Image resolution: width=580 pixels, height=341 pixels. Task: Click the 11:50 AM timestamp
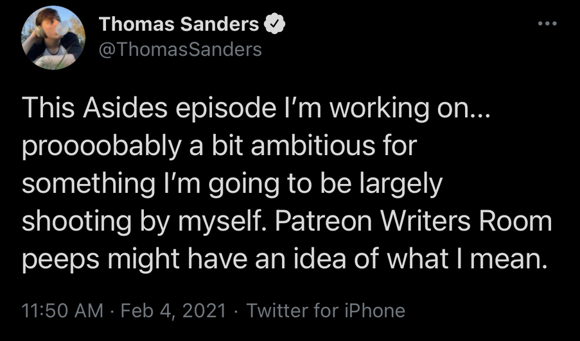62,310
